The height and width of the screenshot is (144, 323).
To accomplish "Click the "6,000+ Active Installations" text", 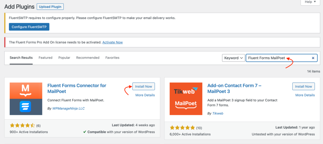I will pyautogui.click(x=190, y=134).
